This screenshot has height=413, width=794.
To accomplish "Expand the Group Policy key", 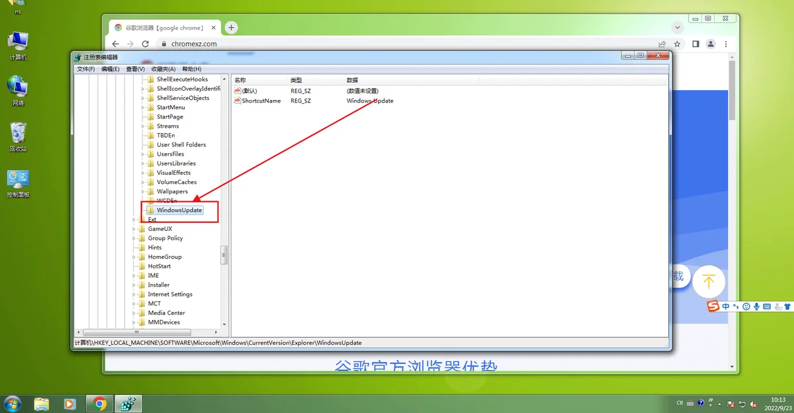I will click(134, 238).
